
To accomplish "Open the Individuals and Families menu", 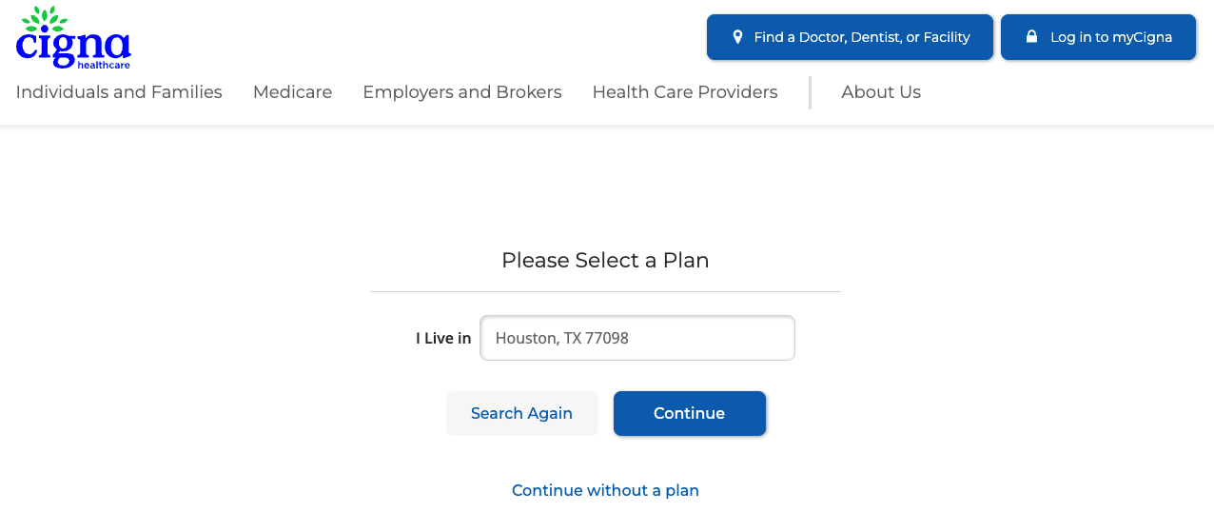I will (119, 92).
